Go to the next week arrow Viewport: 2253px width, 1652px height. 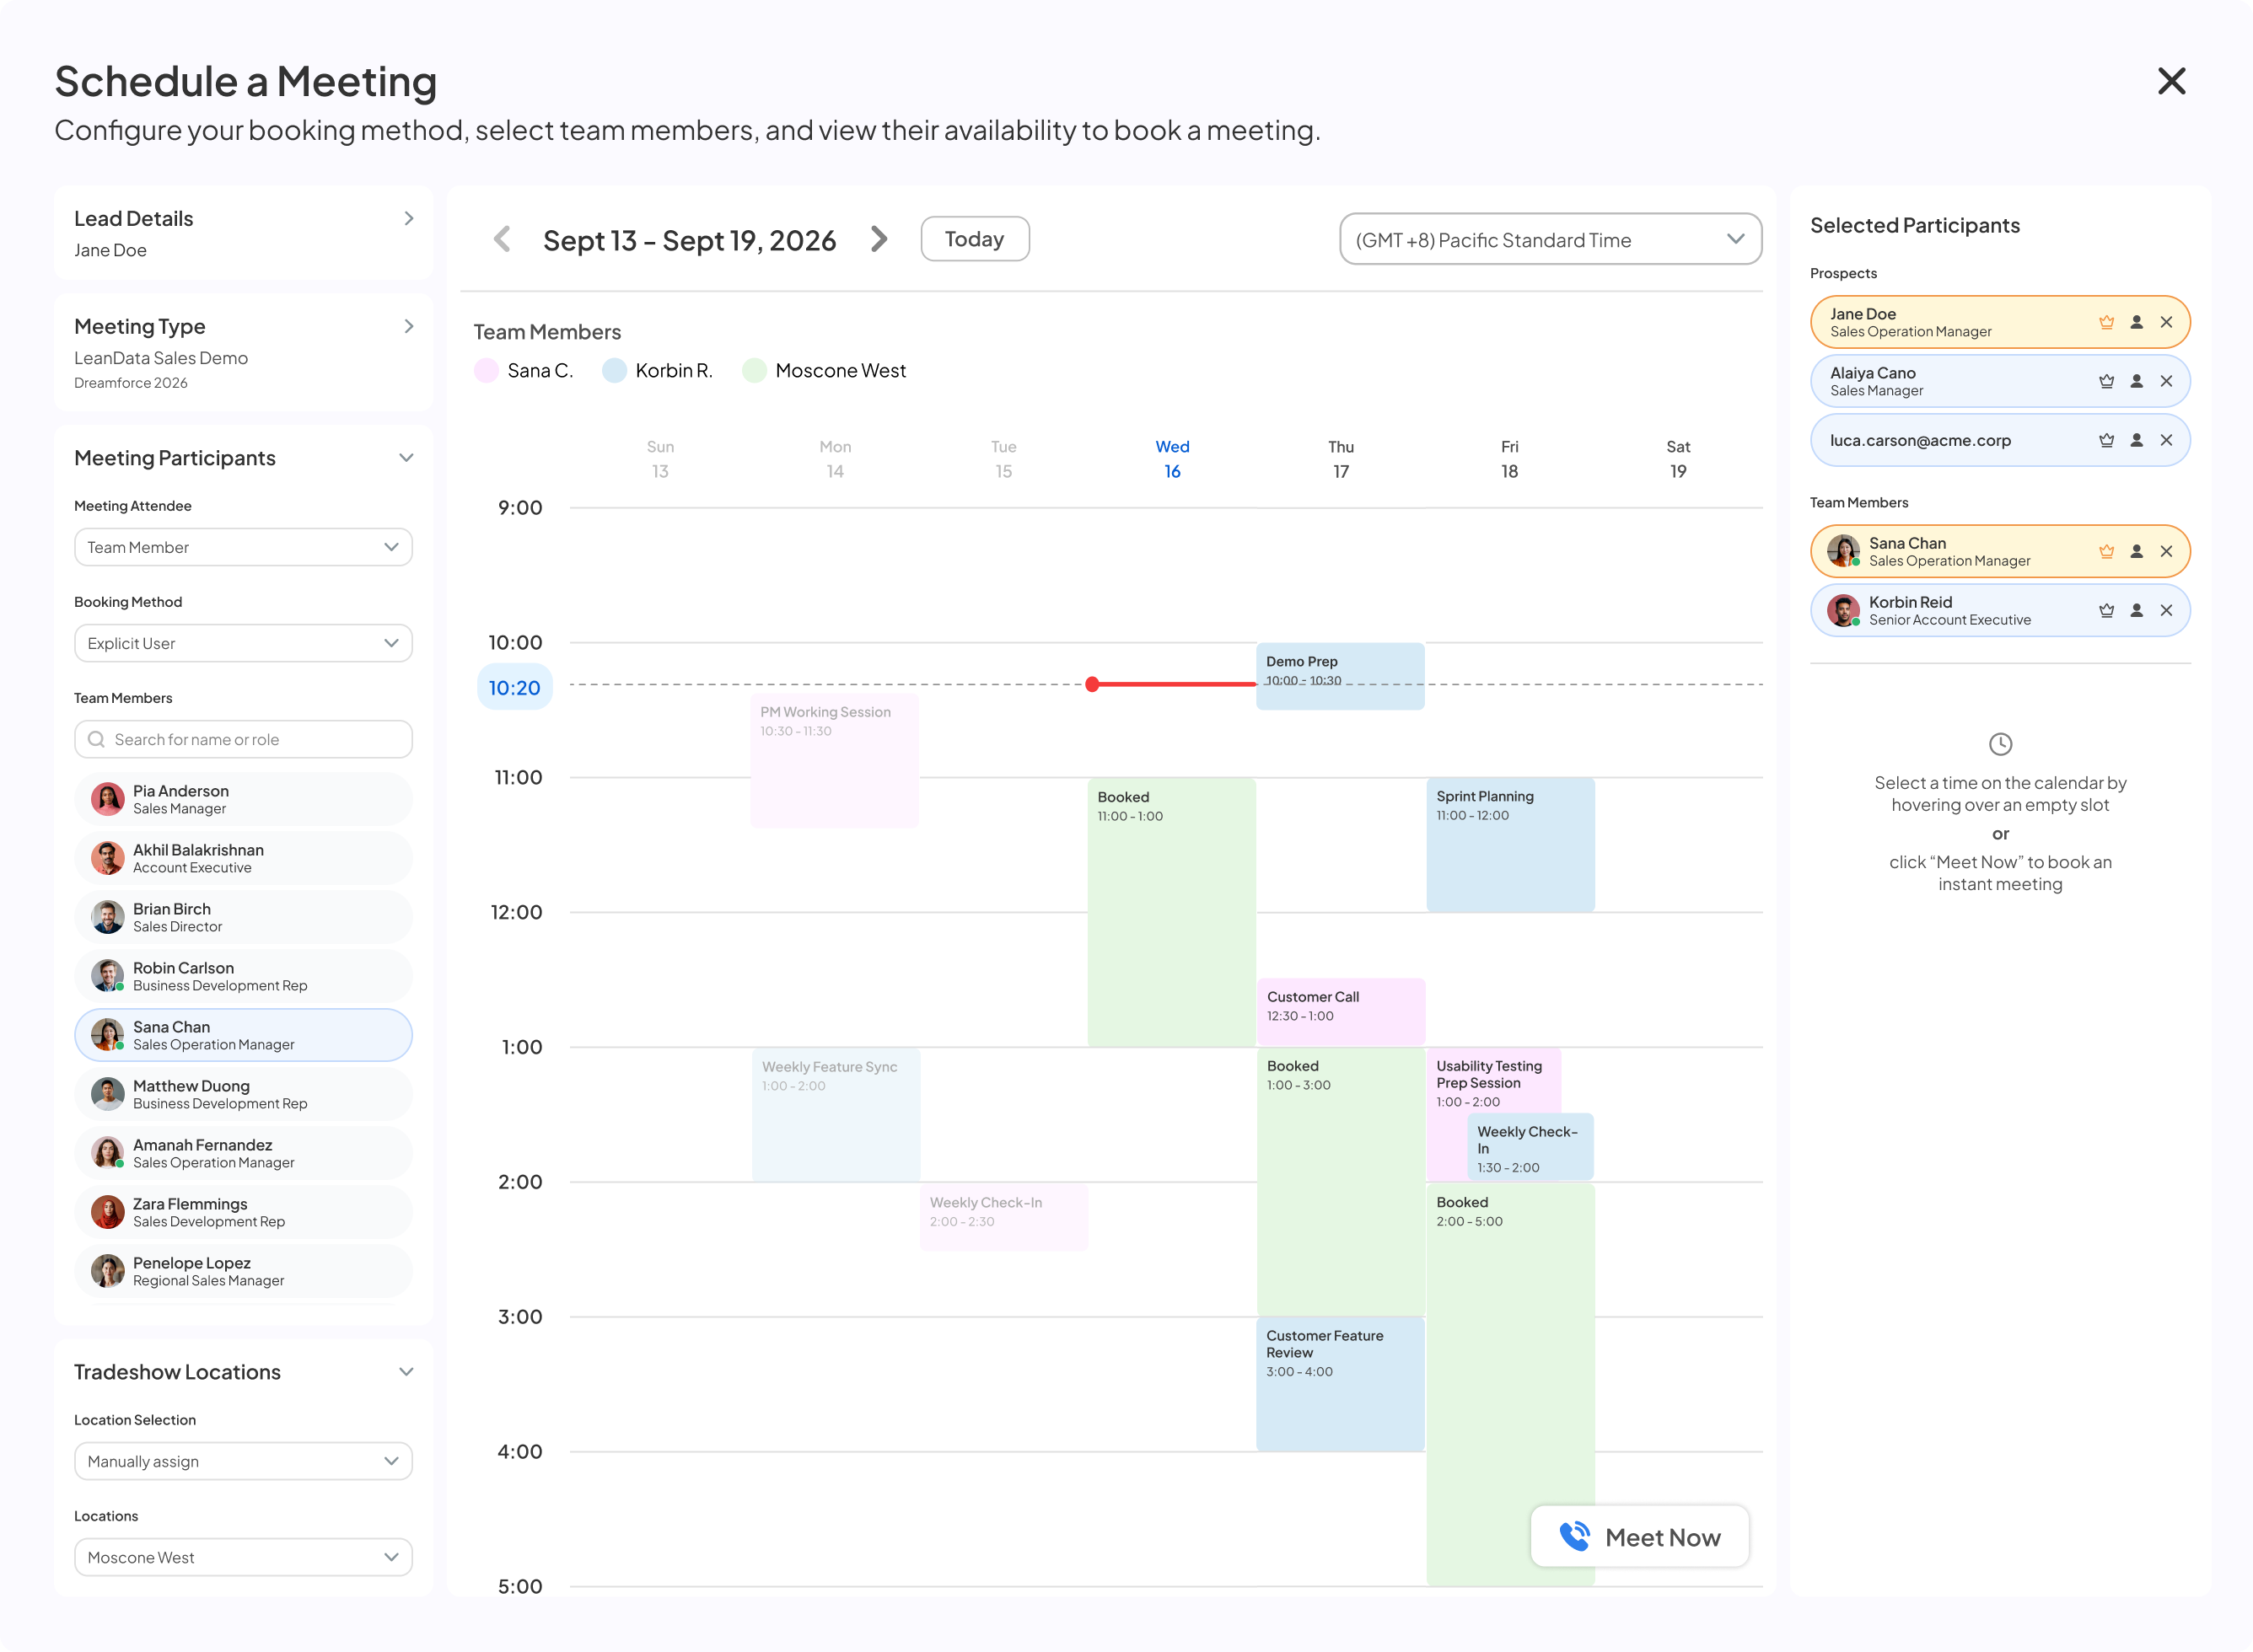pyautogui.click(x=879, y=239)
